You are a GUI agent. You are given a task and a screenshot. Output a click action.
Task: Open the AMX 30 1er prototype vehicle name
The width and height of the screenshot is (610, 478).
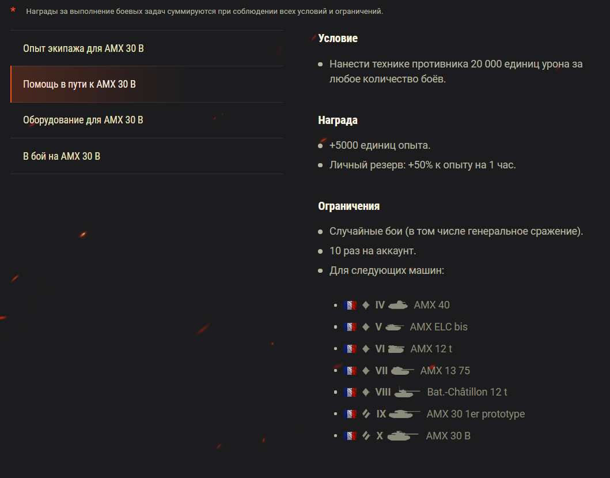[476, 414]
